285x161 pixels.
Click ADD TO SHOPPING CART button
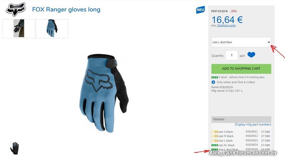(241, 69)
